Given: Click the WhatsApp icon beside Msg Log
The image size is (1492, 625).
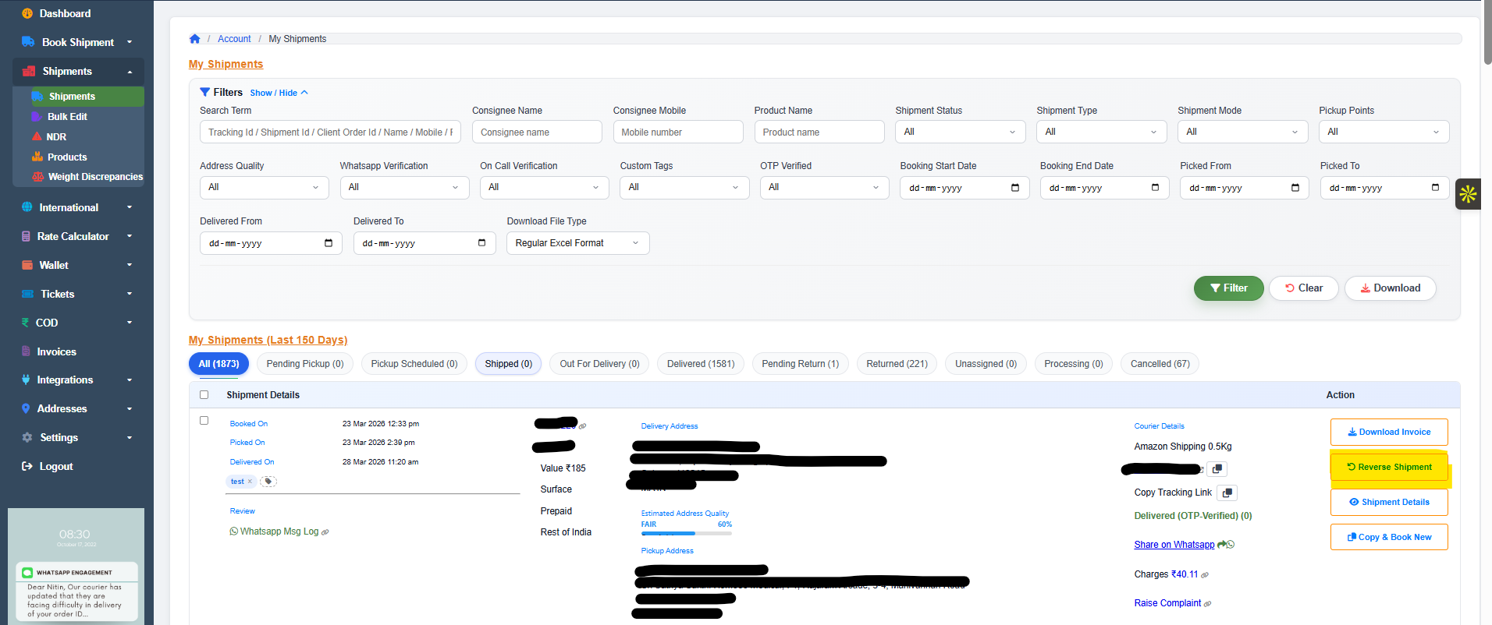Looking at the screenshot, I should (x=234, y=531).
